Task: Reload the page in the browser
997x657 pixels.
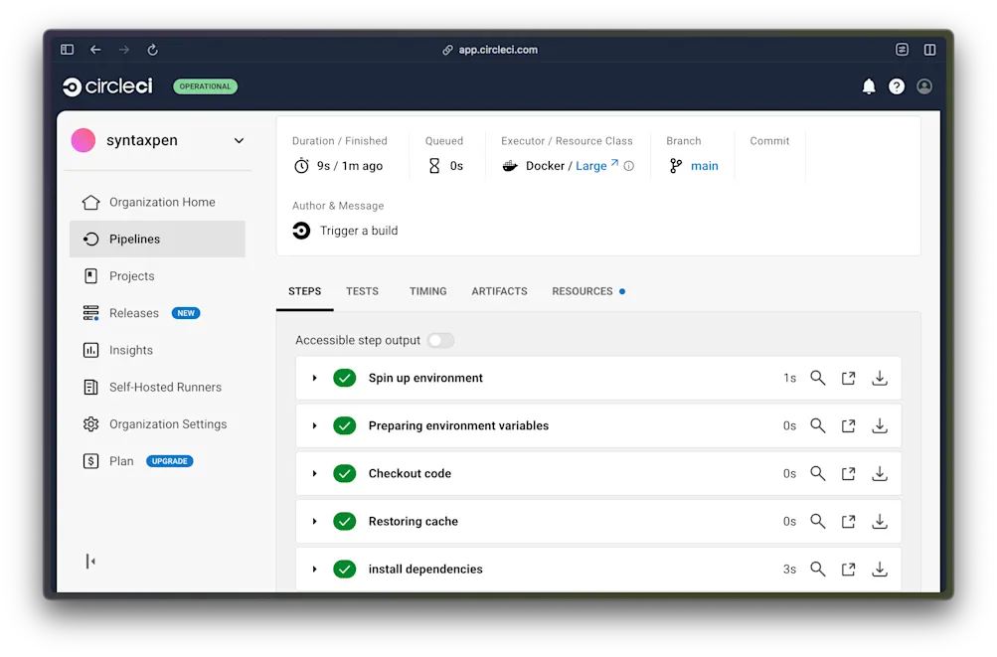Action: click(x=151, y=49)
